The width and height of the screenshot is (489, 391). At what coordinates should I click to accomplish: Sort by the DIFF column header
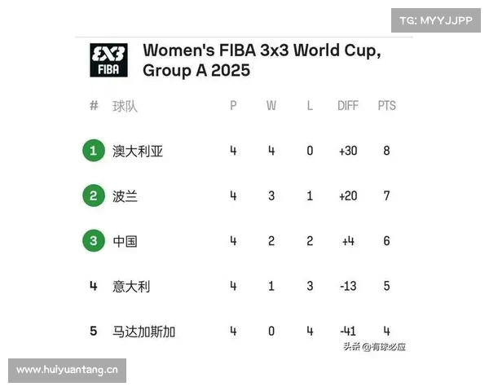point(348,106)
